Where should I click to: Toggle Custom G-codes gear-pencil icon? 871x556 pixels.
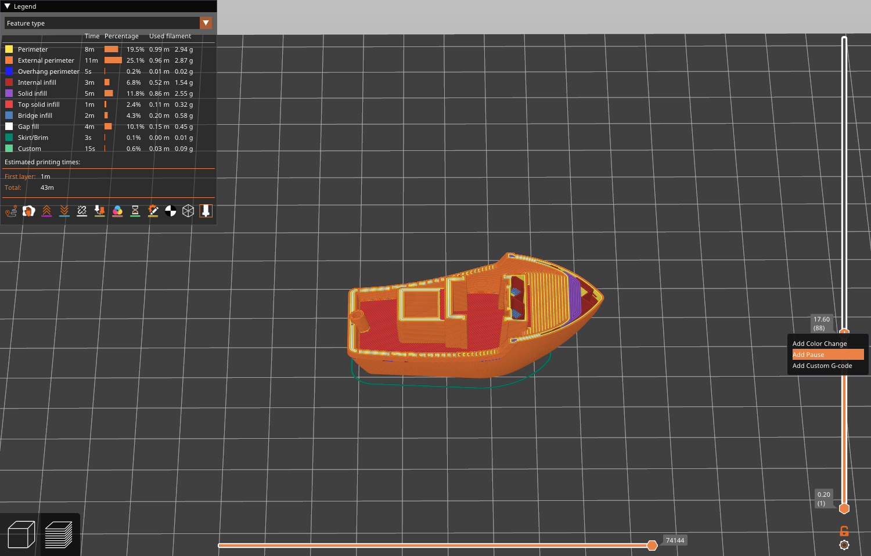[x=153, y=211]
